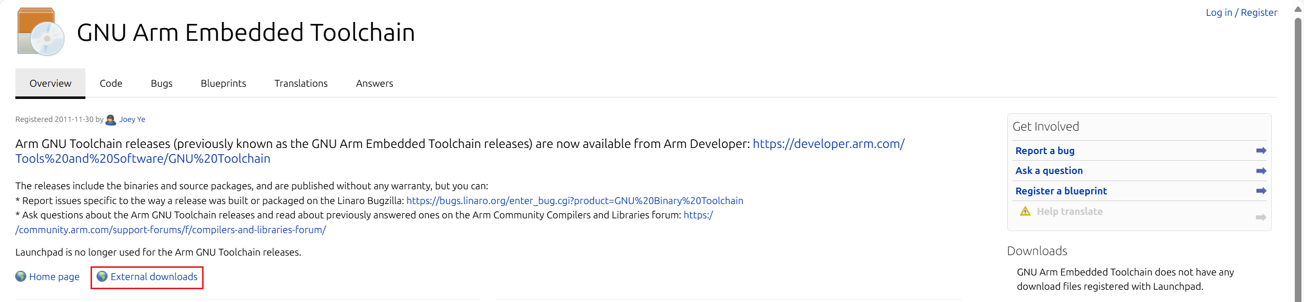
Task: Click the 'Registered 2011-11-30 by' text
Action: coord(59,119)
